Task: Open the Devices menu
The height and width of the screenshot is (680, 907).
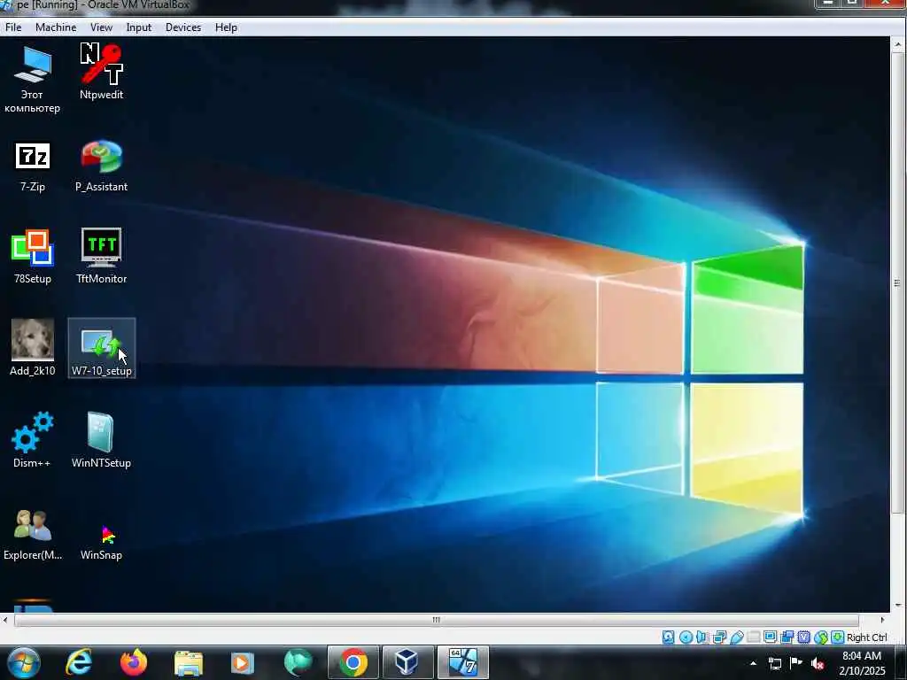Action: pos(183,27)
